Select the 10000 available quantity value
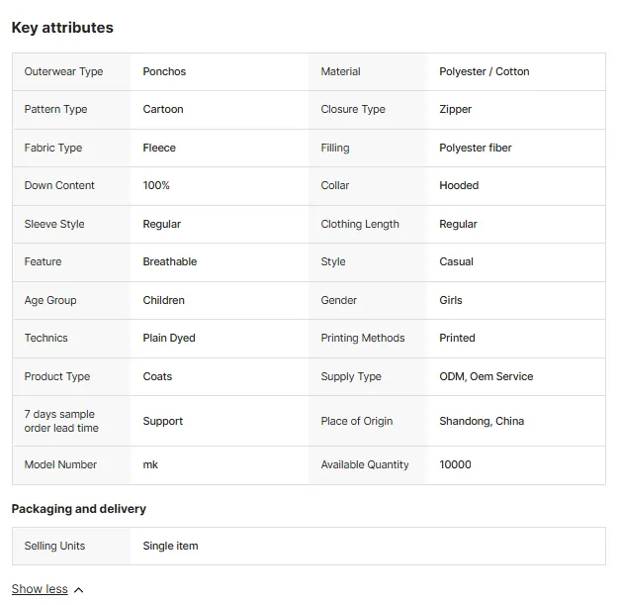 tap(456, 464)
